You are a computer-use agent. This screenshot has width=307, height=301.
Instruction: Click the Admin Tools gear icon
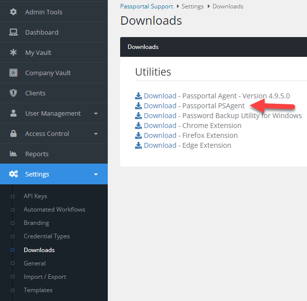(13, 12)
